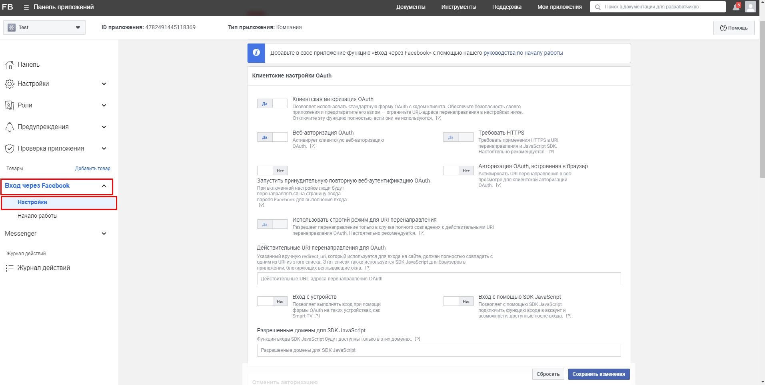Toggle forced OAuth re-authentication switch
765x385 pixels.
click(x=272, y=171)
